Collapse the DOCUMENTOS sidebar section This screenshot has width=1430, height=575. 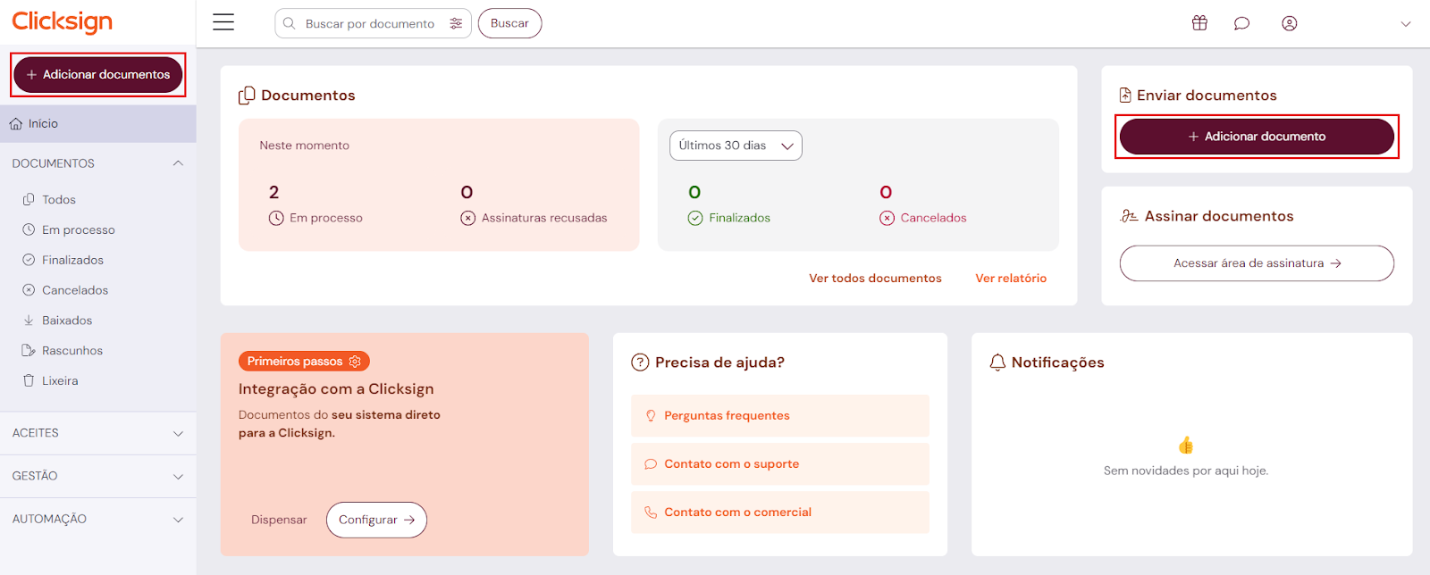click(178, 163)
